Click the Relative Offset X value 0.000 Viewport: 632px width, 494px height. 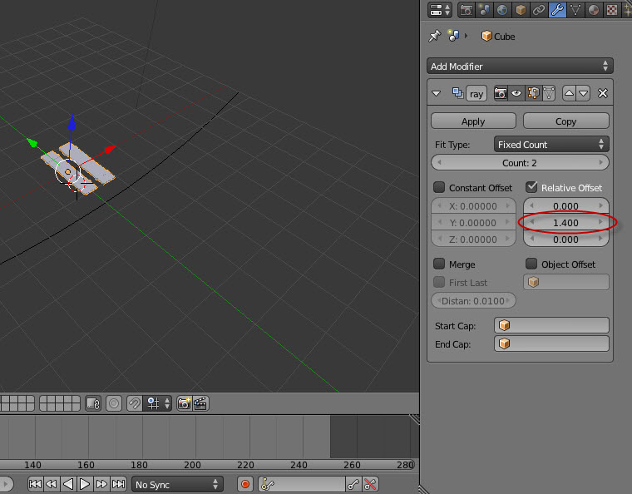pyautogui.click(x=566, y=206)
